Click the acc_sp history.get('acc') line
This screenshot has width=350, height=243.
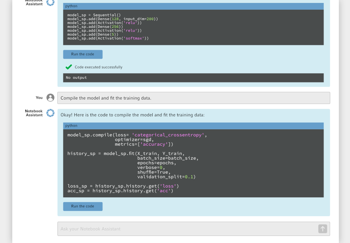click(120, 191)
